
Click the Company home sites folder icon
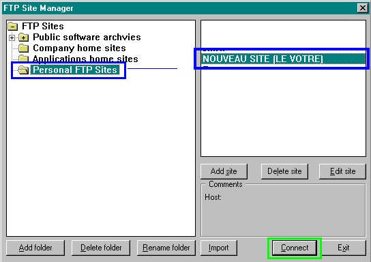(24, 48)
